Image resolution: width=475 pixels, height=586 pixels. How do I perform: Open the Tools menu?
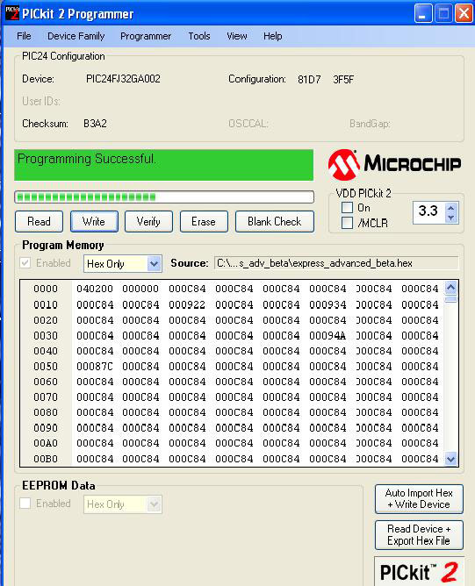pos(199,36)
